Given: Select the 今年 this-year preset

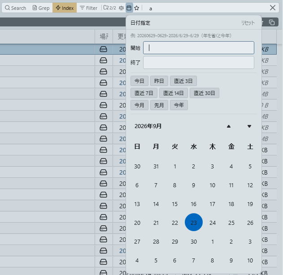Looking at the screenshot, I should click(179, 105).
